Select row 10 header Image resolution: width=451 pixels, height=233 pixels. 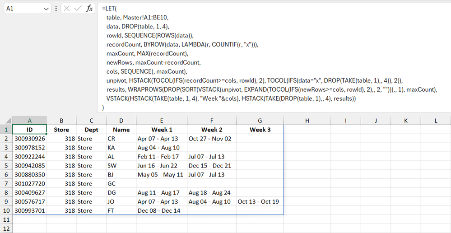(6, 210)
